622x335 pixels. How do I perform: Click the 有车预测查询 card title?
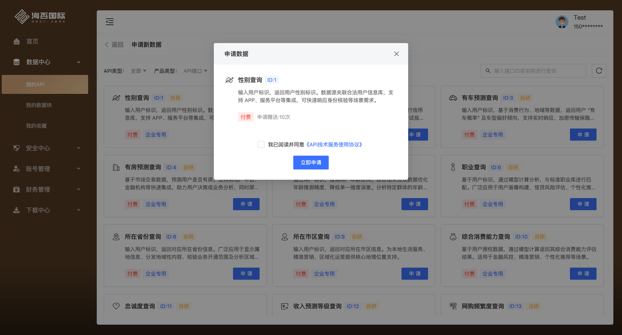(x=480, y=98)
